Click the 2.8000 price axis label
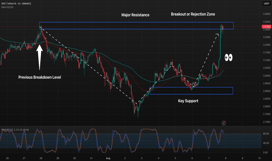The height and width of the screenshot is (161, 272). click(x=267, y=106)
